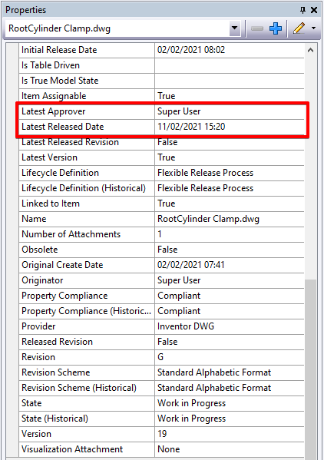Click the Visualization Attachment row
The width and height of the screenshot is (324, 460).
click(x=161, y=449)
